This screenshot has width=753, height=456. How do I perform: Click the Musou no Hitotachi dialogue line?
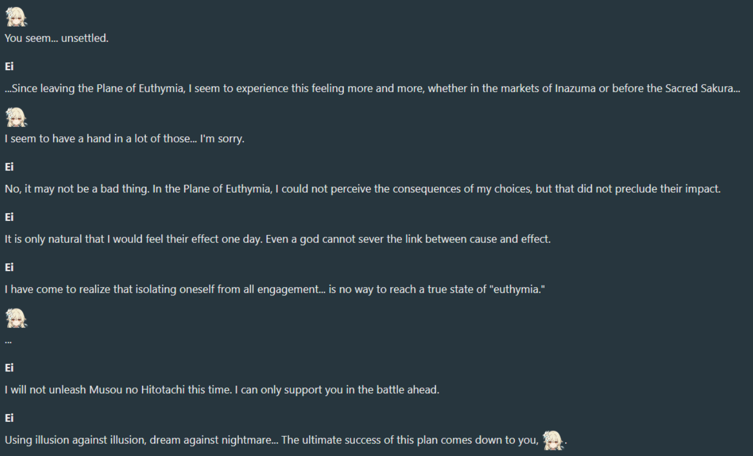click(x=222, y=390)
